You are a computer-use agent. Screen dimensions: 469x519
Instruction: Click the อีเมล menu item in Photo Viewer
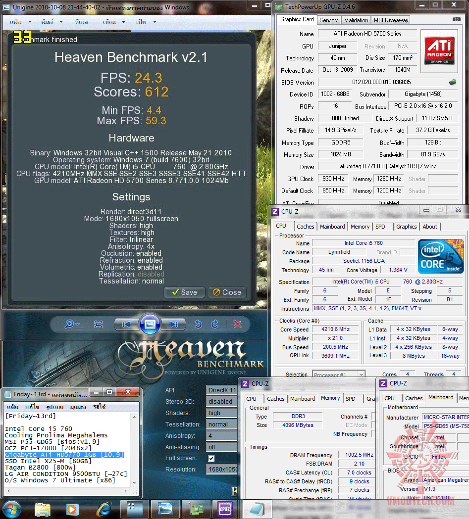[x=82, y=22]
